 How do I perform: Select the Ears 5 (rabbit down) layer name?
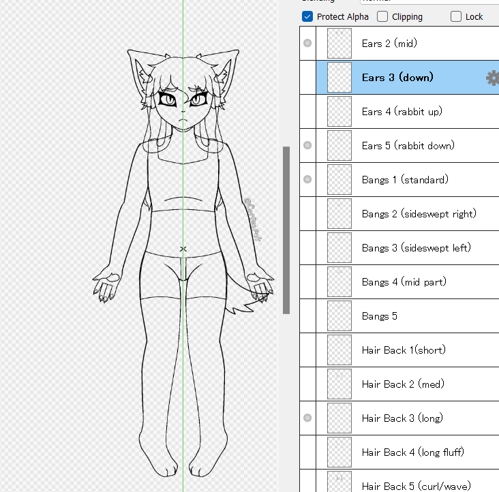[408, 145]
